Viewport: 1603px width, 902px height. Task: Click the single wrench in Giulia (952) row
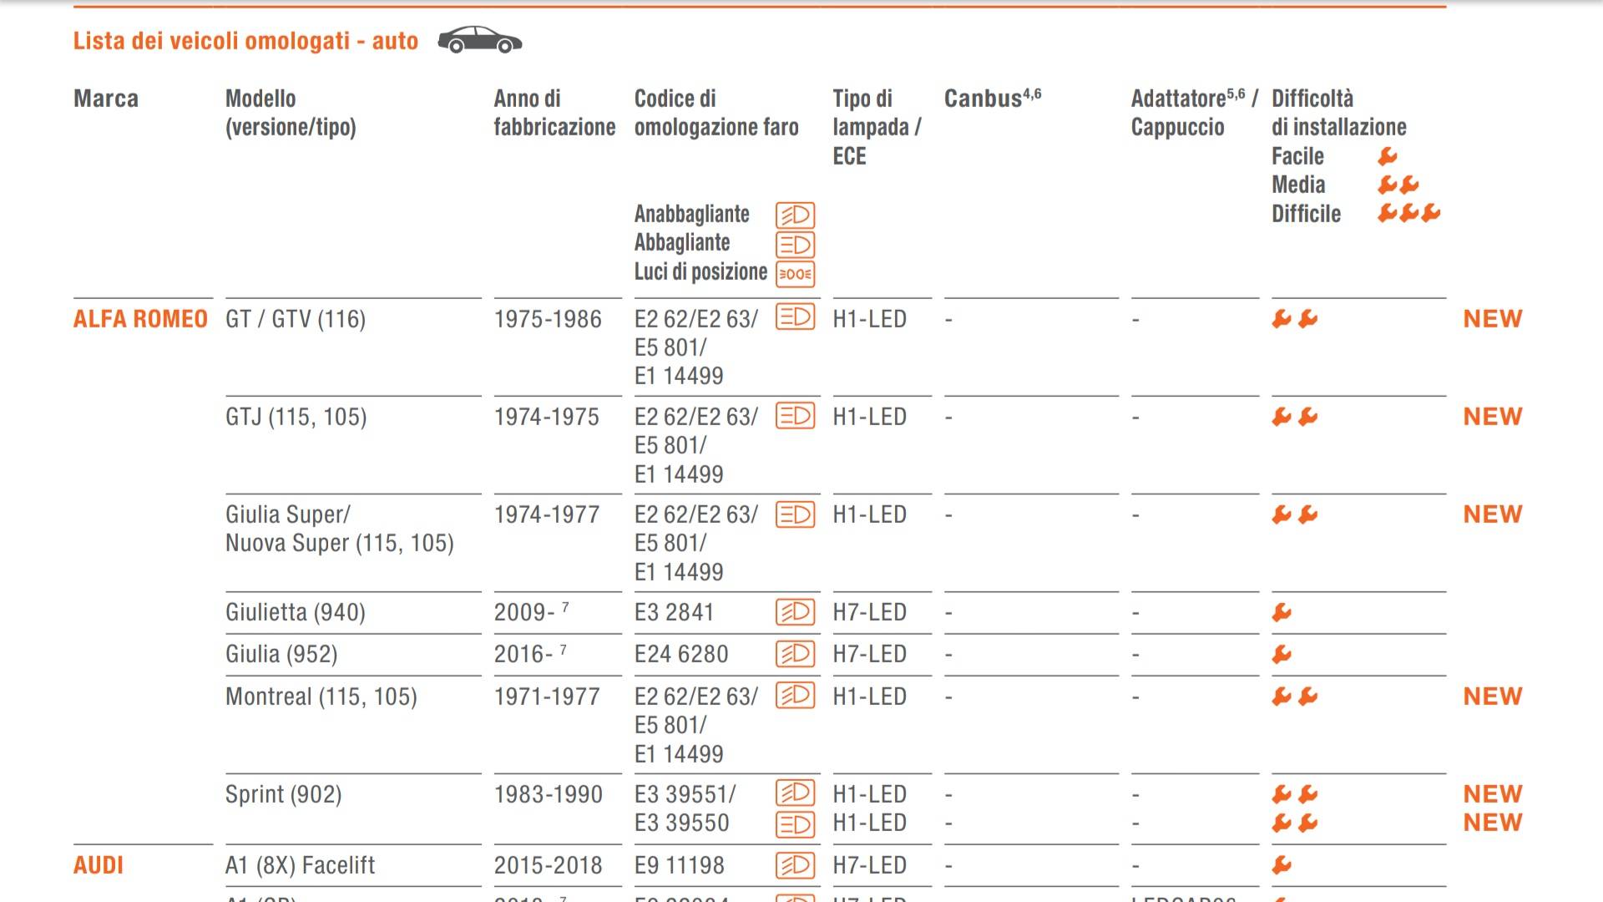click(x=1282, y=655)
